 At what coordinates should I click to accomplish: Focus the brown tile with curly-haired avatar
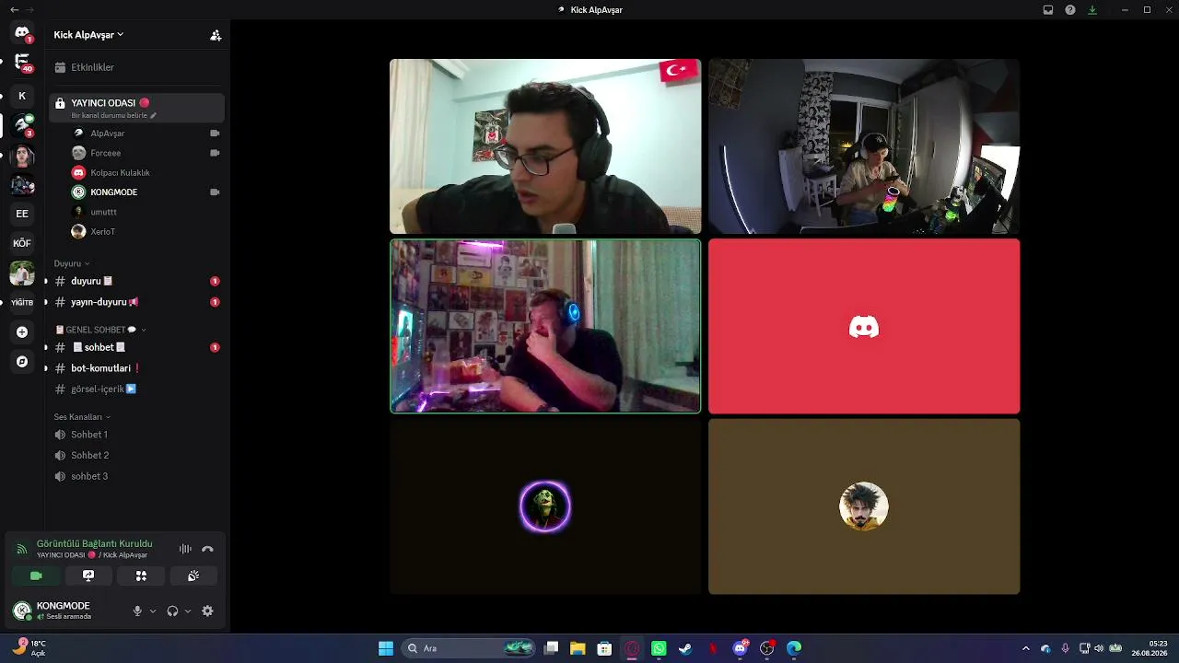tap(864, 506)
